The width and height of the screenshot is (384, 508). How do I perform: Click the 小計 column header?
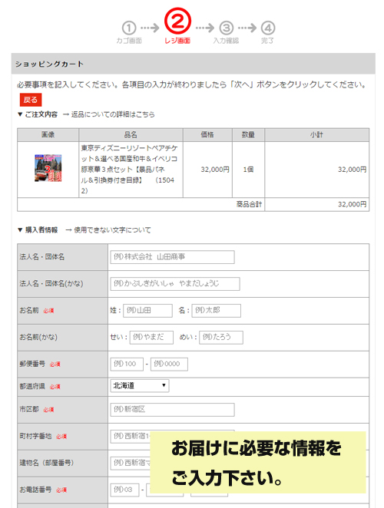pos(316,135)
